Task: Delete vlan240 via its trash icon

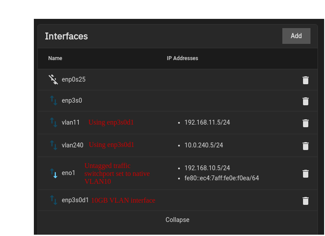Action: tap(306, 146)
